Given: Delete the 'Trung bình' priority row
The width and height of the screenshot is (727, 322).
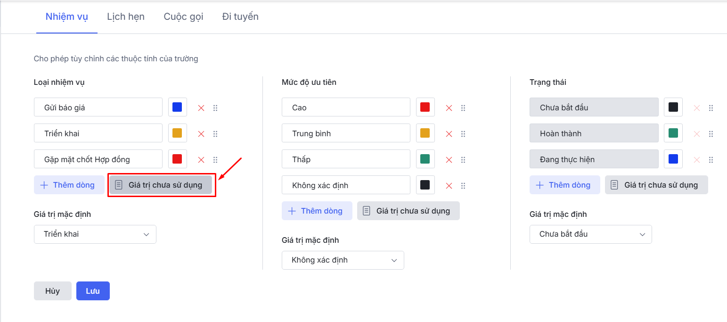Looking at the screenshot, I should coord(449,134).
